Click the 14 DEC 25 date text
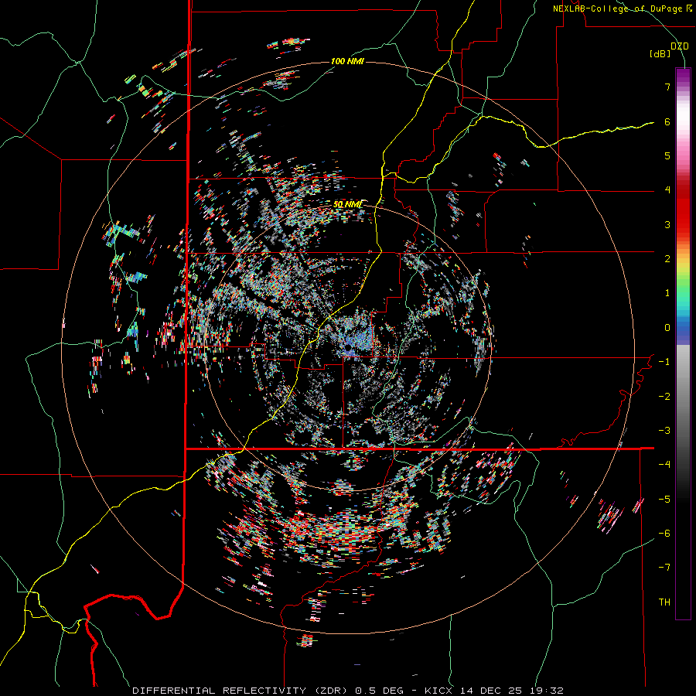The image size is (696, 696). coord(490,691)
